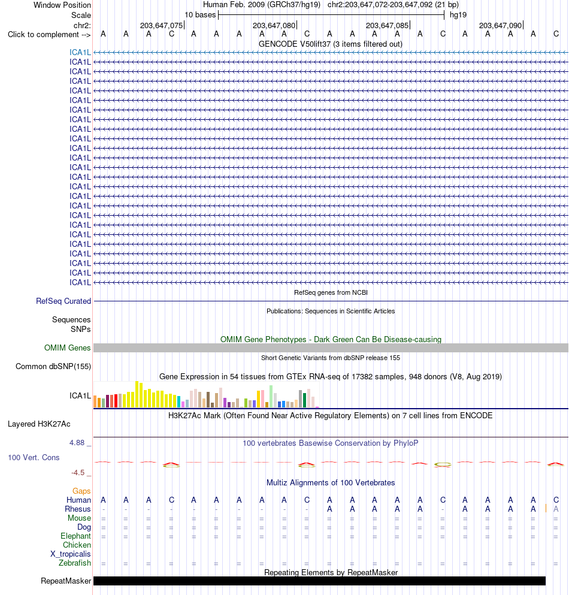Click the 'RefSeq genes from NCBI' title

click(x=331, y=292)
